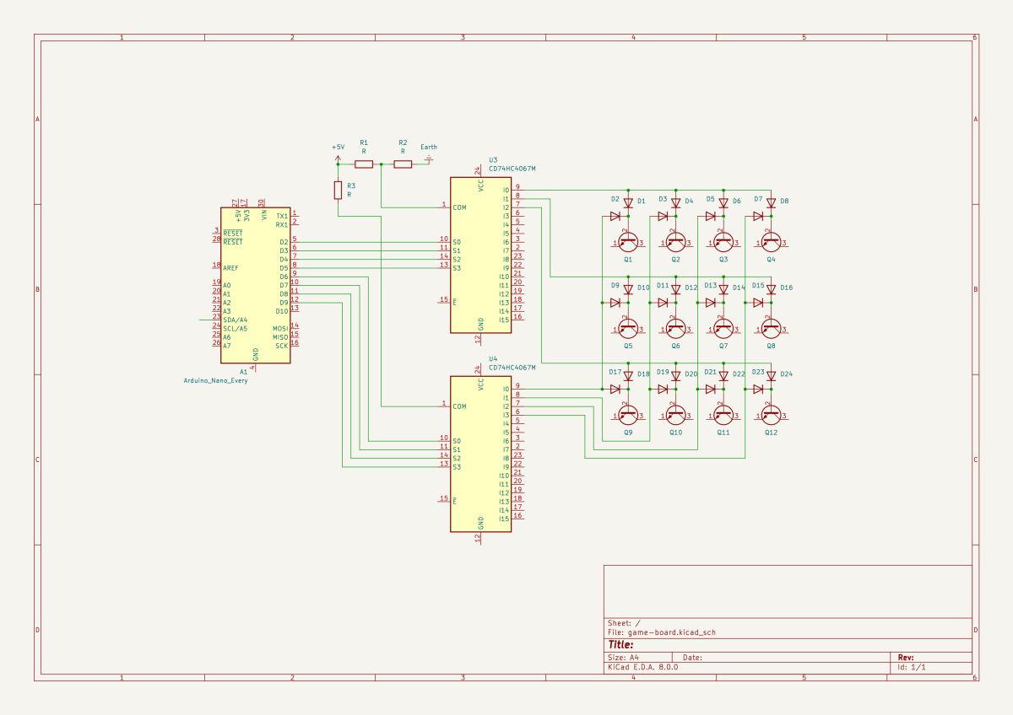This screenshot has width=1013, height=715.
Task: Click the AREF pin label on Arduino
Action: click(x=230, y=268)
